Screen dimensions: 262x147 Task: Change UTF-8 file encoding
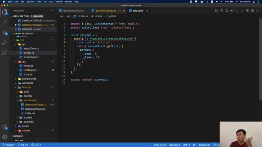coord(186,145)
